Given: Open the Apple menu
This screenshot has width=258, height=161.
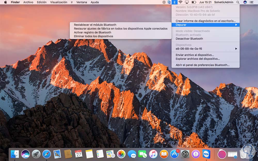Looking at the screenshot, I should click(5, 2).
